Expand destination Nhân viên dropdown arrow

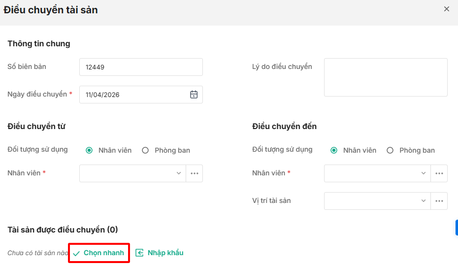click(x=423, y=173)
